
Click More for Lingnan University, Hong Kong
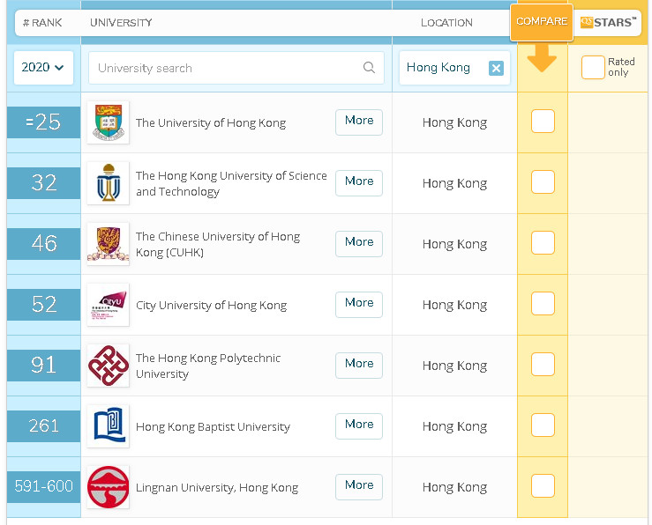pos(359,486)
